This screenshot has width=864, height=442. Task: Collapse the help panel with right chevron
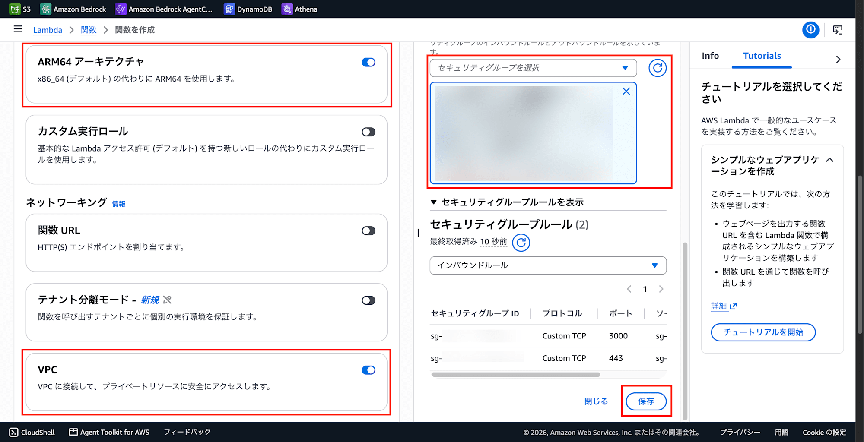click(838, 59)
